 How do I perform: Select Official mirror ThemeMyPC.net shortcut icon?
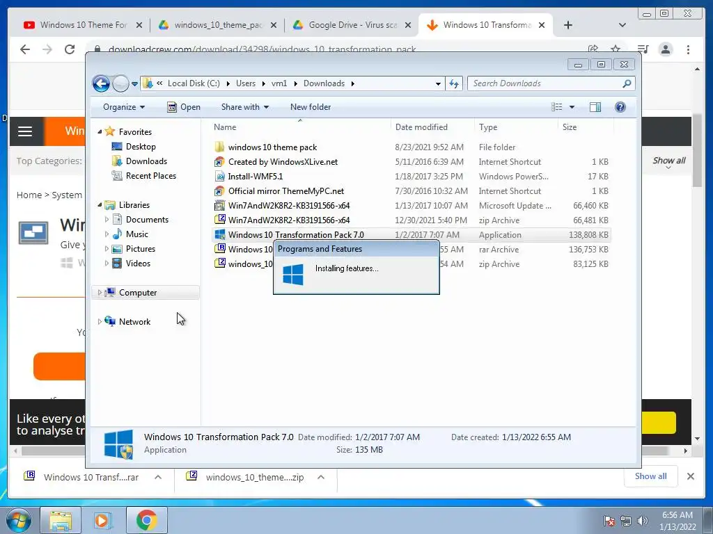coord(219,191)
